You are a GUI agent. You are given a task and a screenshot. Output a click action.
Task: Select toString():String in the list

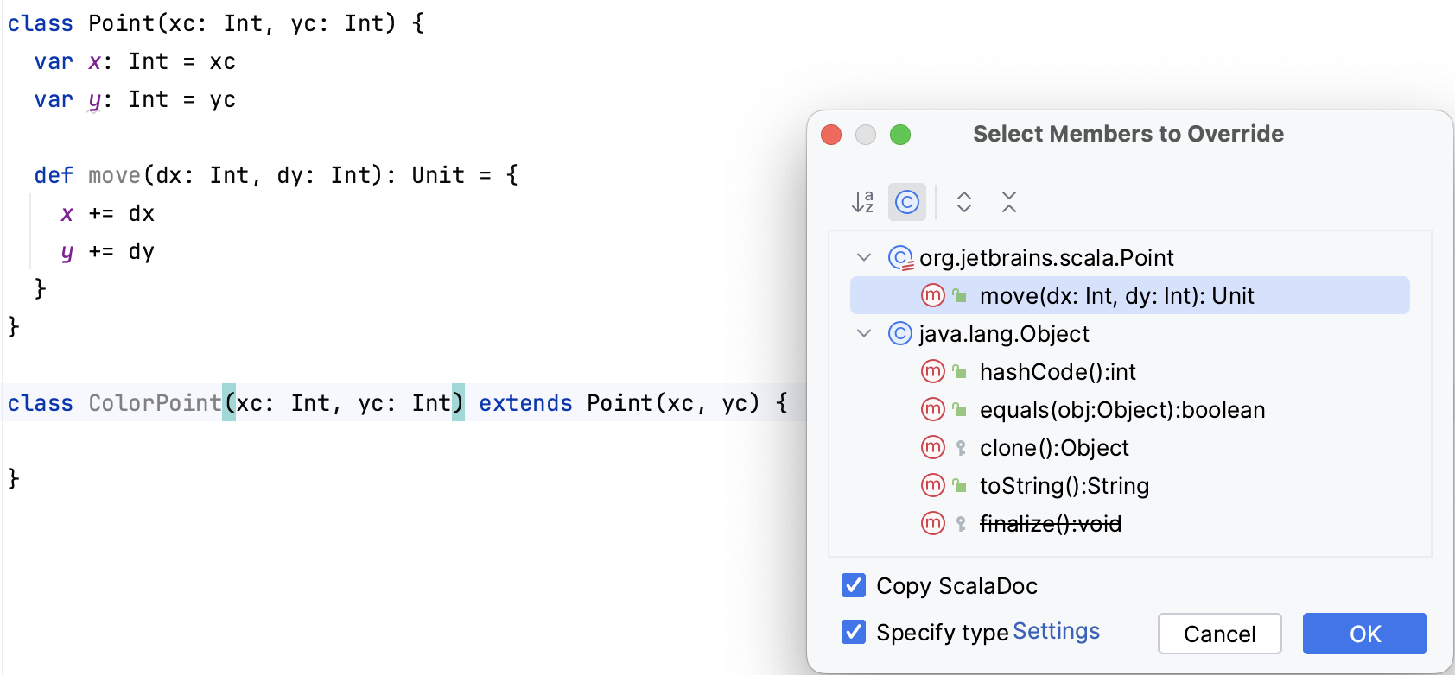pyautogui.click(x=1064, y=486)
